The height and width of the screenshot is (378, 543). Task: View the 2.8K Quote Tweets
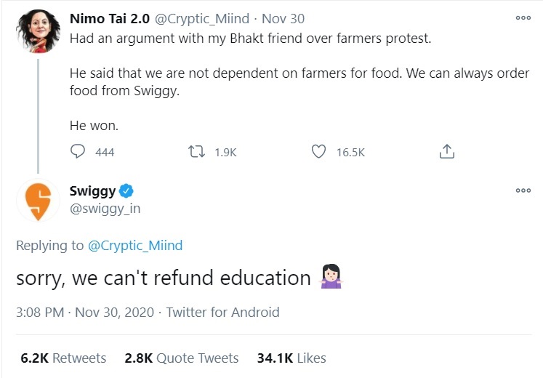(182, 358)
